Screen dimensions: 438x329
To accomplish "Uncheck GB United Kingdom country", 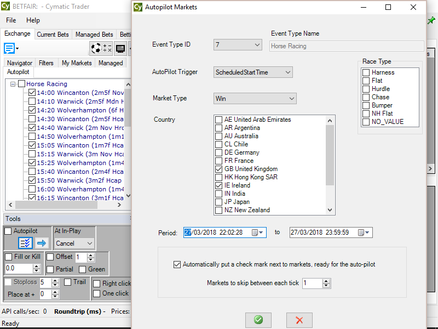I will tap(218, 169).
